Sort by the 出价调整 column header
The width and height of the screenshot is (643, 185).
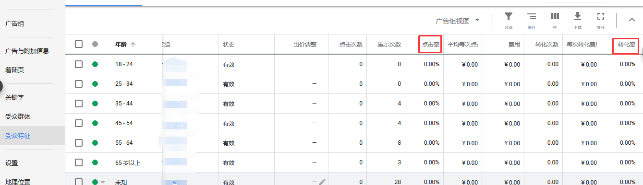305,45
